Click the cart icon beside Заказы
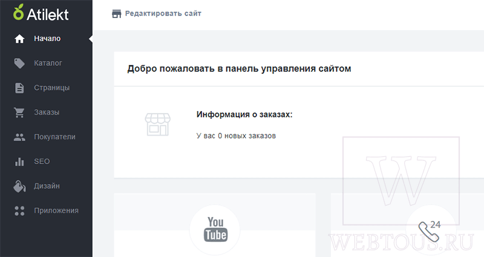This screenshot has height=257, width=484. tap(19, 113)
